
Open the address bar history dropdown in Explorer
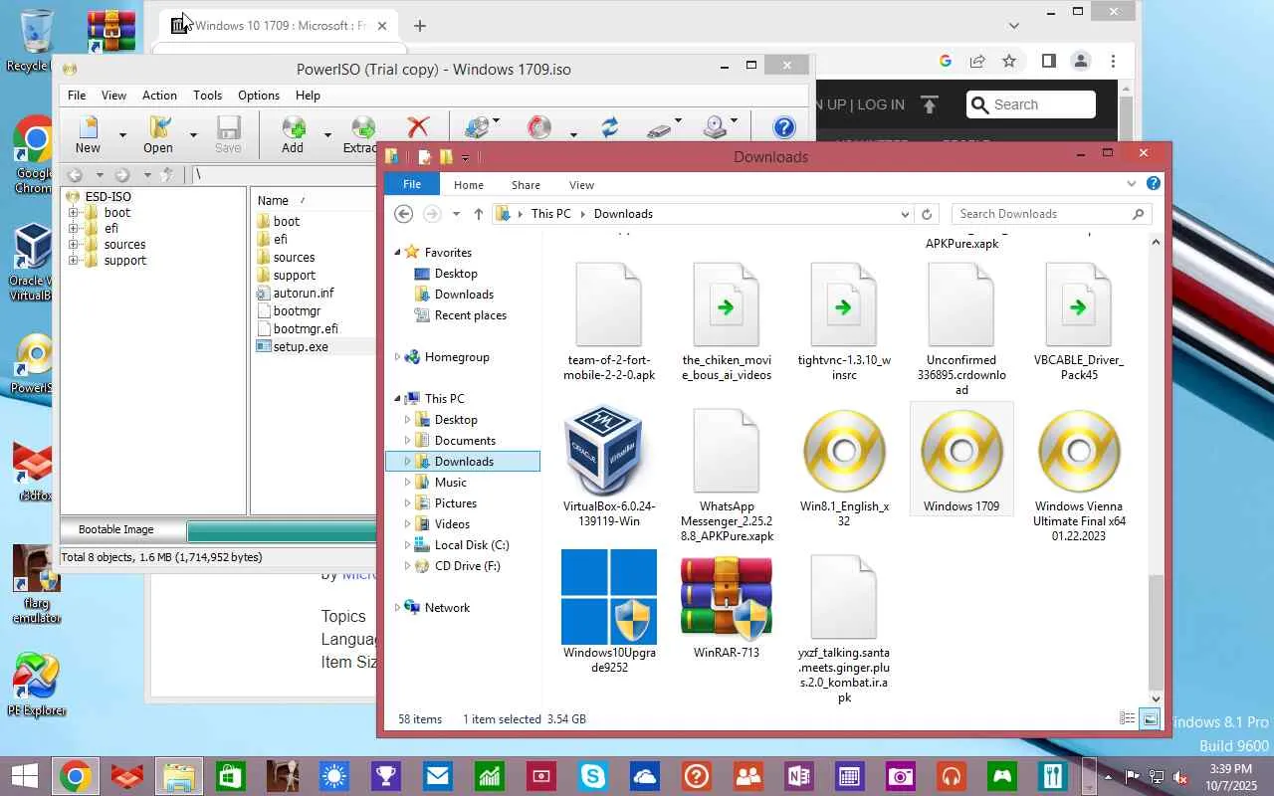[905, 214]
